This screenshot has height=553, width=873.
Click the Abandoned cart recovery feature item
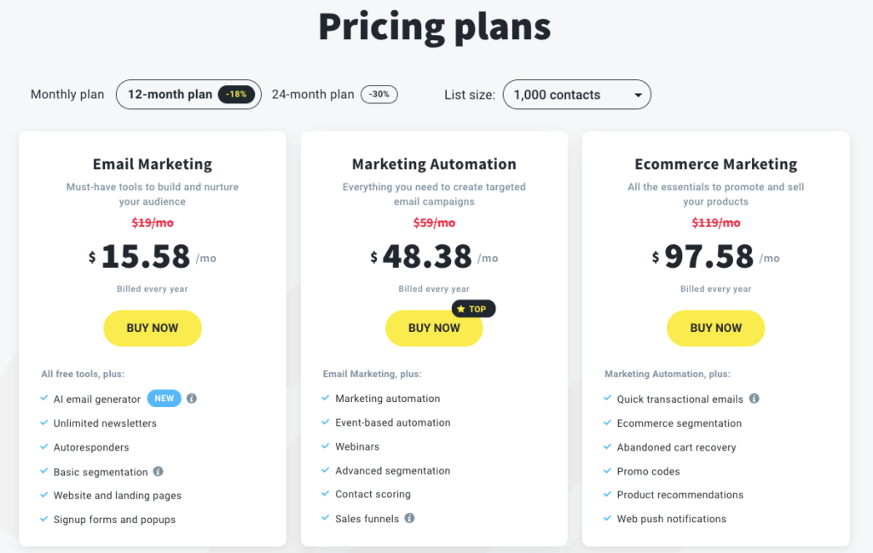(676, 447)
